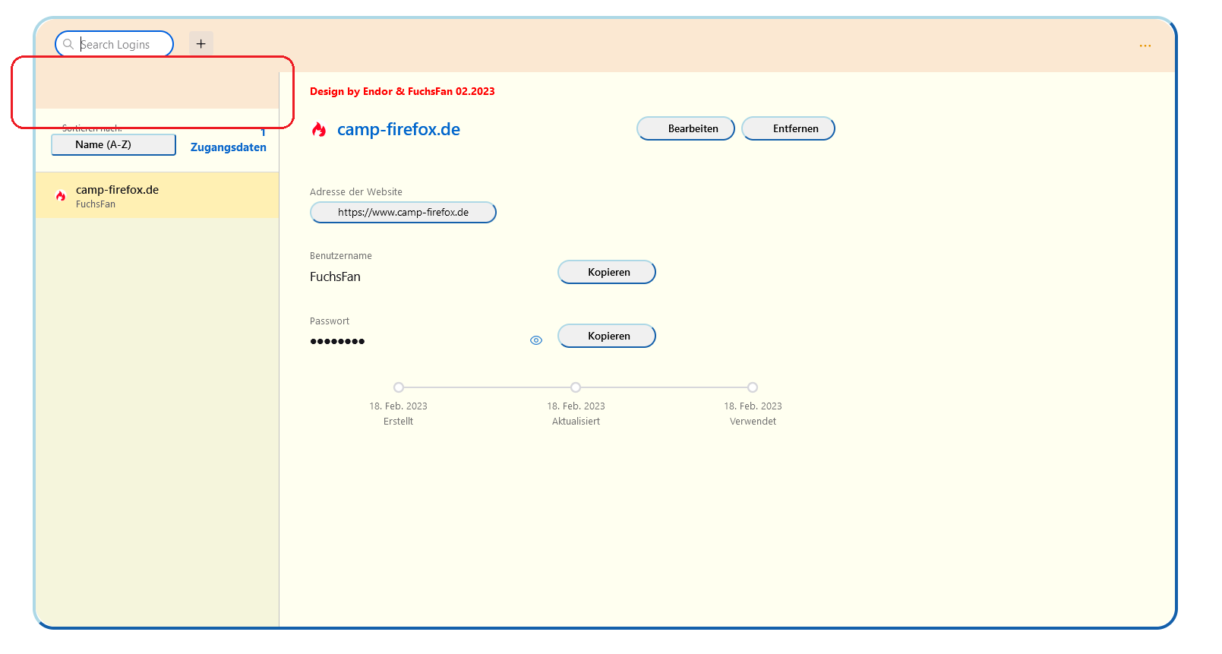Click the magnifier icon in the search box
The height and width of the screenshot is (654, 1222).
(x=68, y=44)
